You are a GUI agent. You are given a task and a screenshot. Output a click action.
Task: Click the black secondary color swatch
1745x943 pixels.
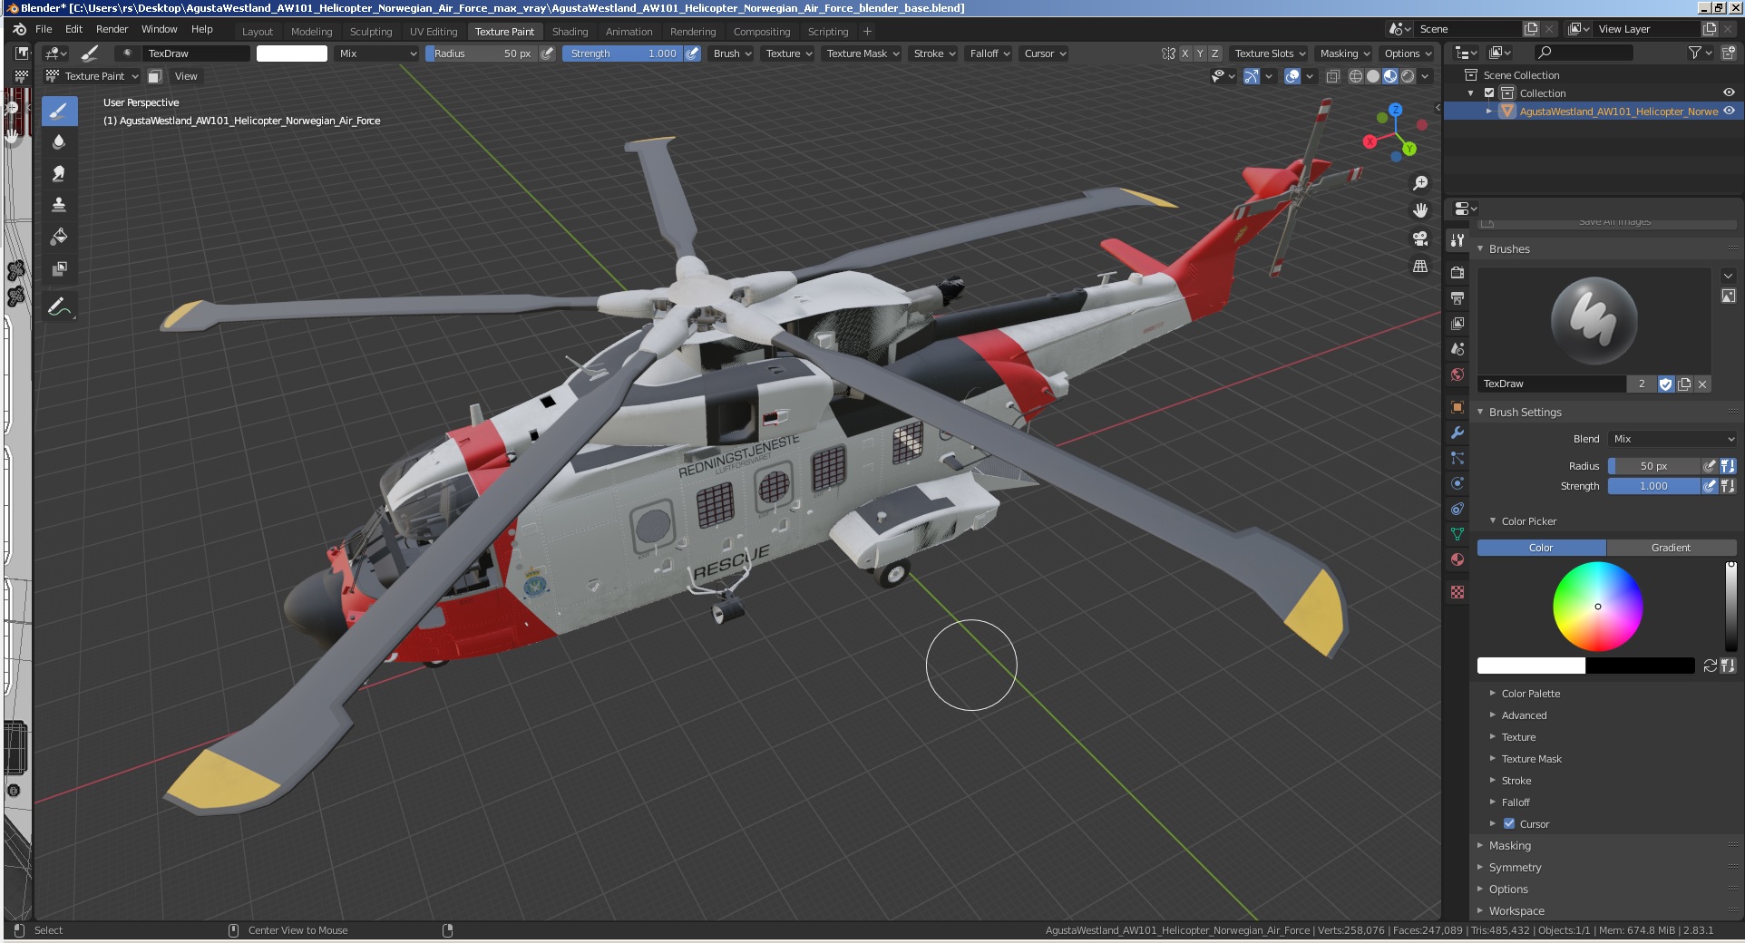coord(1640,666)
